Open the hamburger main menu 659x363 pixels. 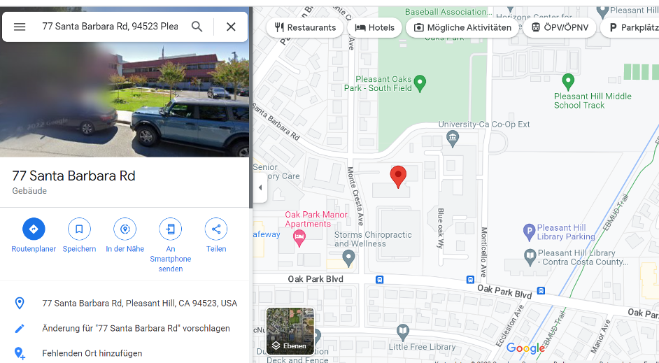tap(20, 27)
